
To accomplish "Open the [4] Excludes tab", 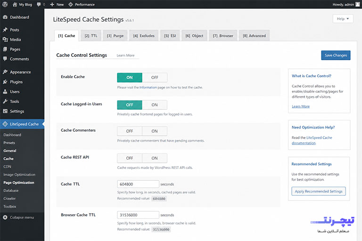I will click(x=144, y=36).
